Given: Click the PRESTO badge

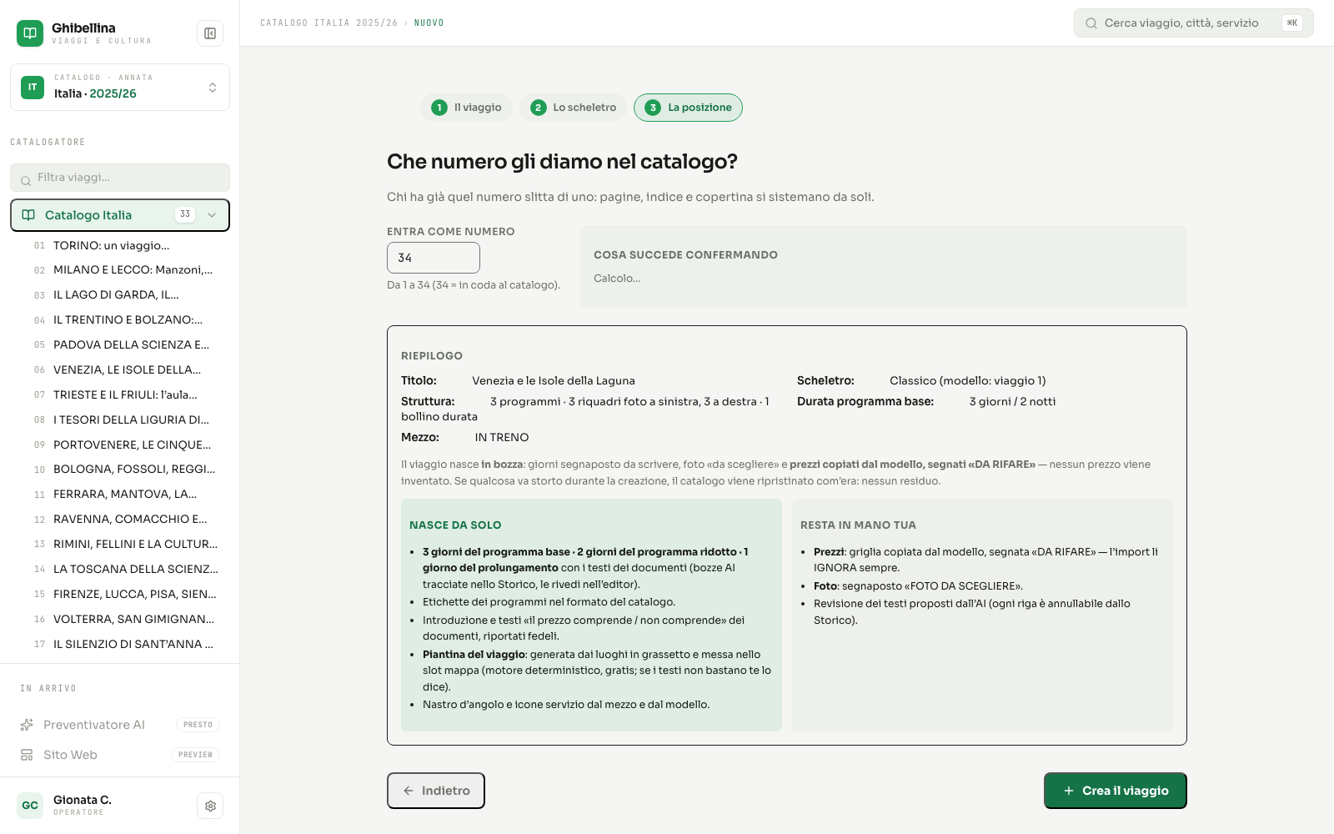Looking at the screenshot, I should 198,725.
